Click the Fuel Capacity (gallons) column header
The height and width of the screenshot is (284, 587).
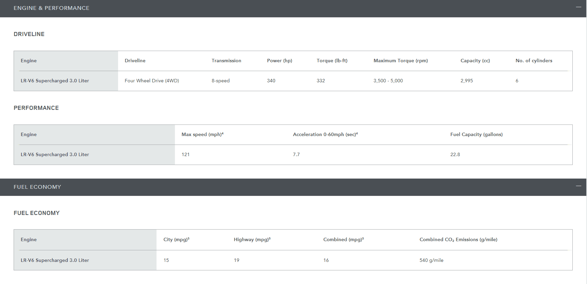(x=476, y=134)
